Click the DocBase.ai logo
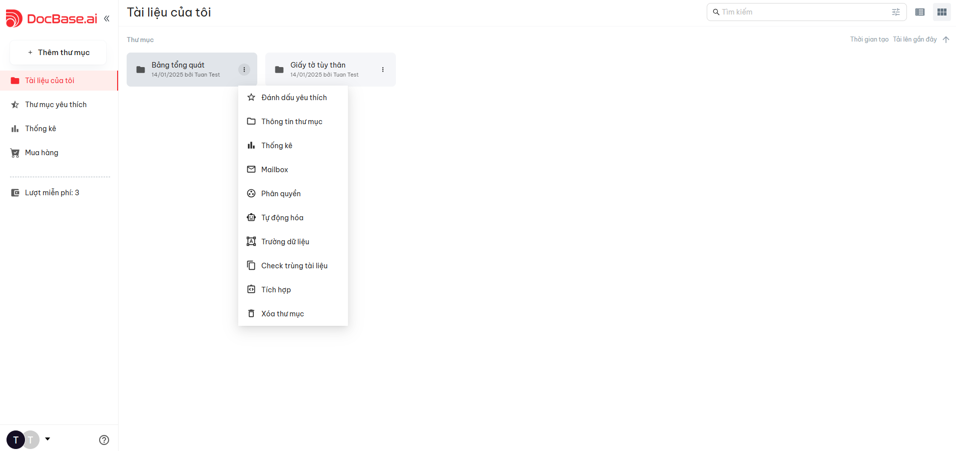This screenshot has width=956, height=451. pos(52,19)
